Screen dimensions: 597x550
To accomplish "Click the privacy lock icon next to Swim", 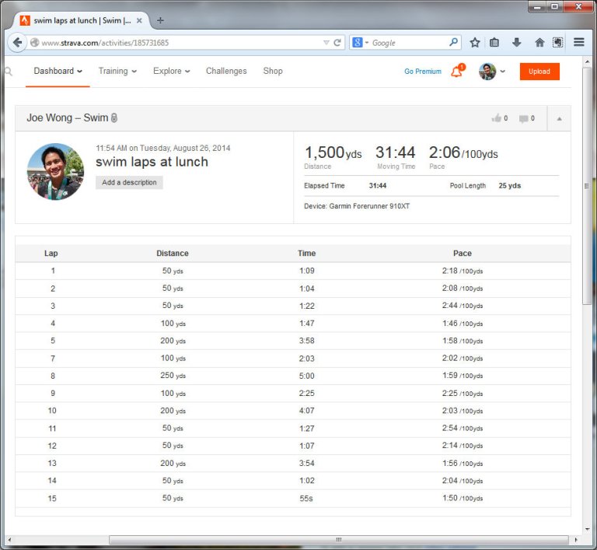I will (x=113, y=118).
